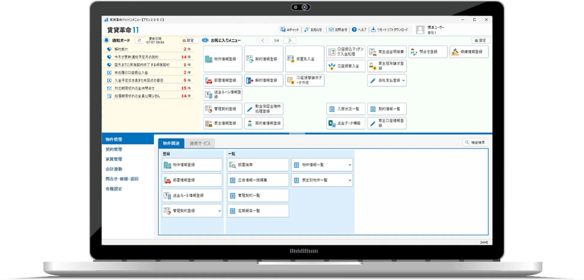Open the 機能検索 search box
Screen dimensions: 584x280
click(475, 143)
